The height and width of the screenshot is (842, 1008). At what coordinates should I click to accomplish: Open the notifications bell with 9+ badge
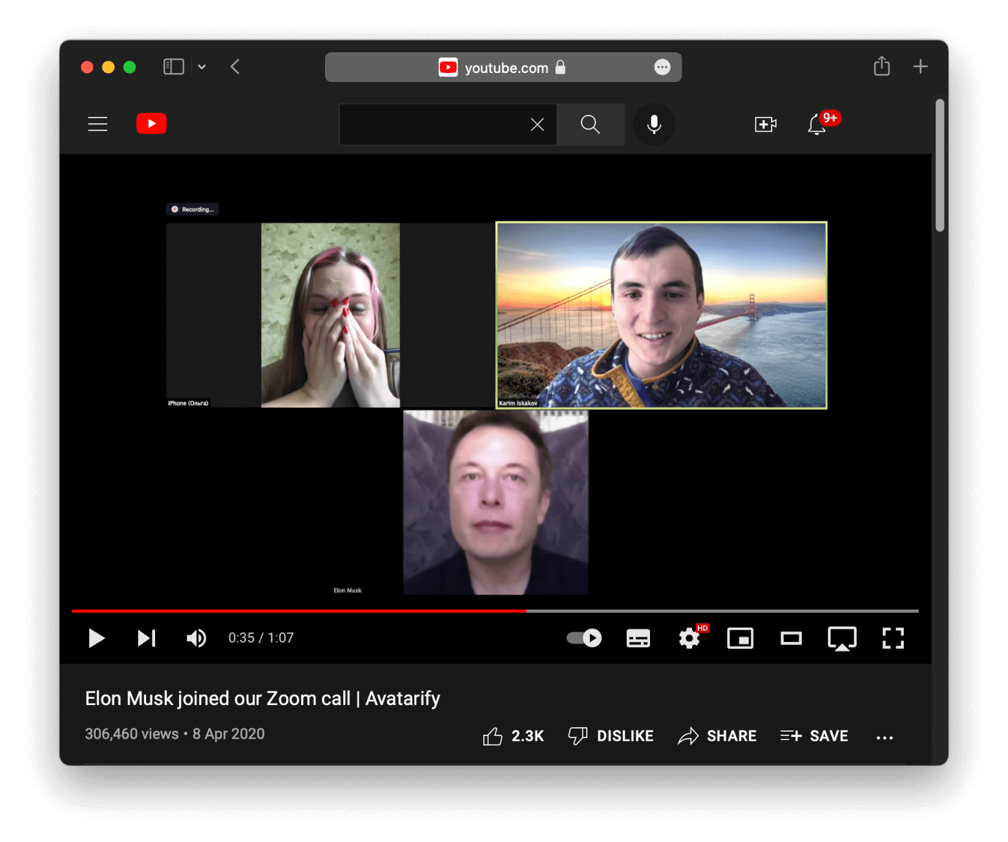817,124
